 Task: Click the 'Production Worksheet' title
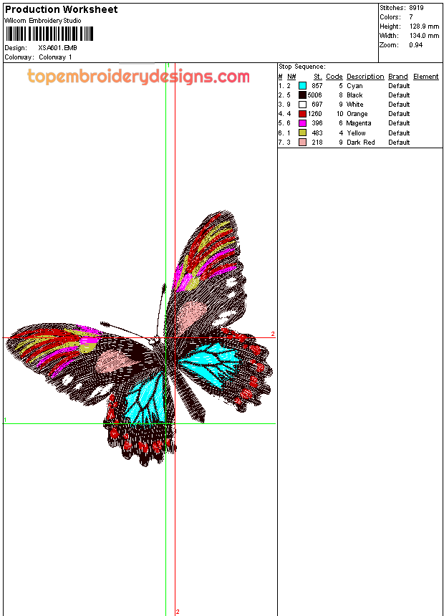[x=61, y=9]
